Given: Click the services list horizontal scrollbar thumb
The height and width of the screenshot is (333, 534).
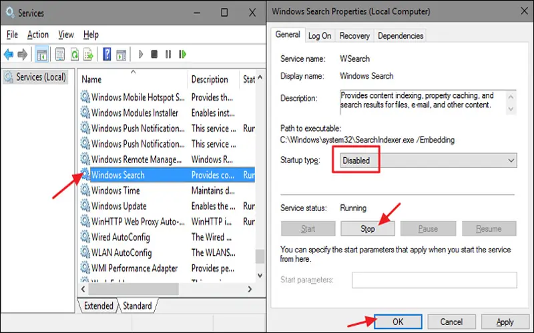Looking at the screenshot, I should coord(133,289).
